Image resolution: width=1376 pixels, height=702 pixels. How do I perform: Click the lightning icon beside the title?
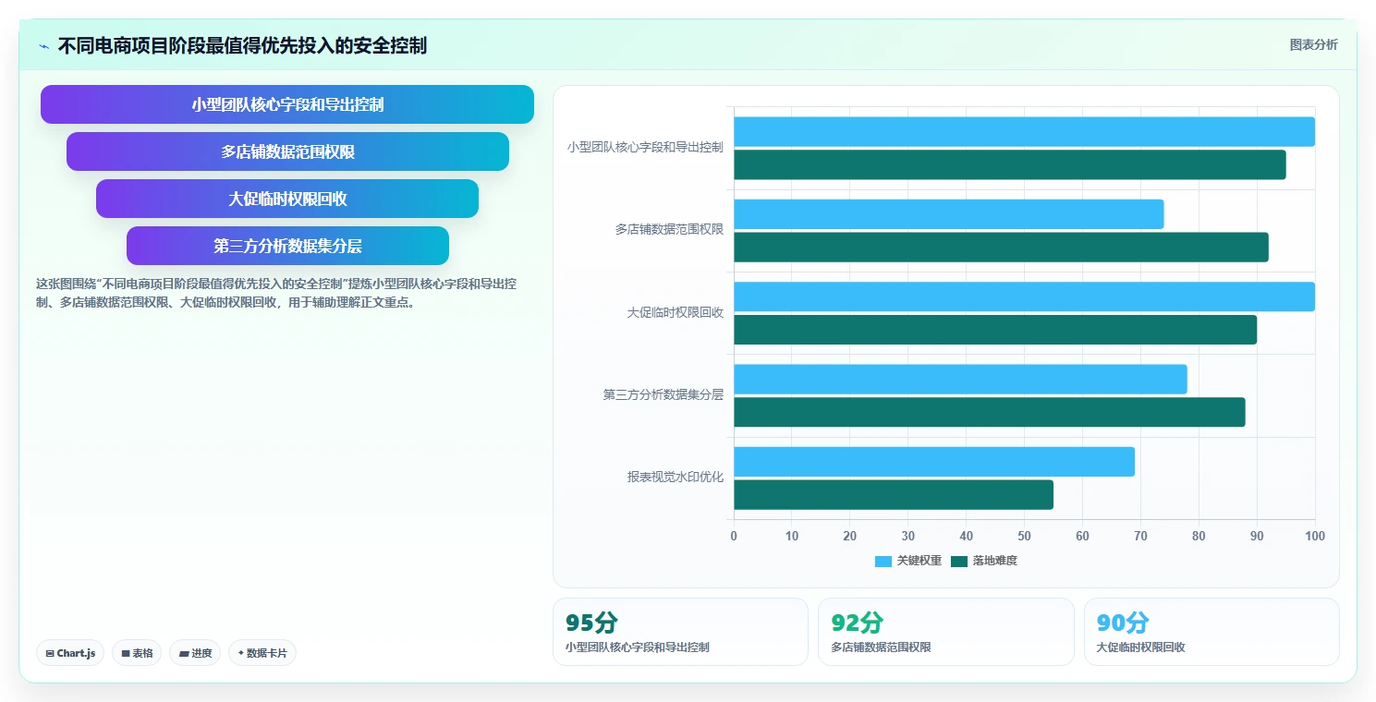(43, 46)
